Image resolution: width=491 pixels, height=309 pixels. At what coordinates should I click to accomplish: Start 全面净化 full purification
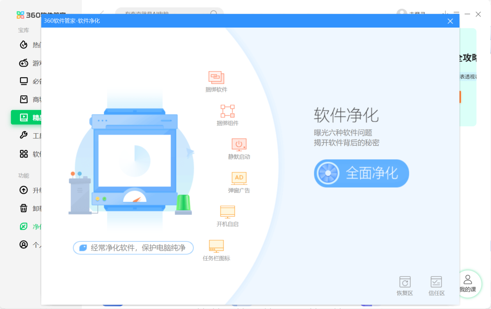point(361,173)
